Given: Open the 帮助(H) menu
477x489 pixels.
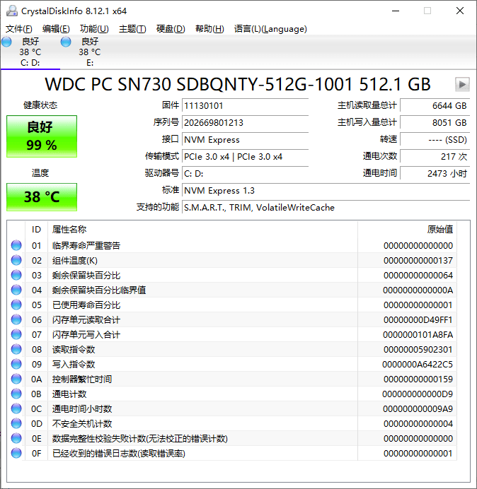Looking at the screenshot, I should point(209,29).
